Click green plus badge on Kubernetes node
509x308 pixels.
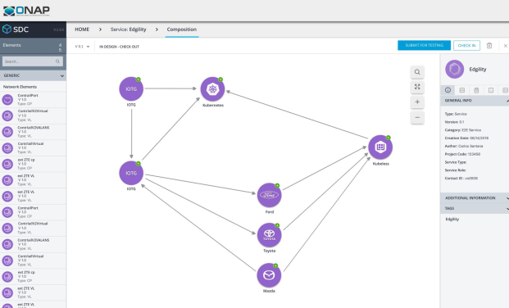click(x=220, y=79)
